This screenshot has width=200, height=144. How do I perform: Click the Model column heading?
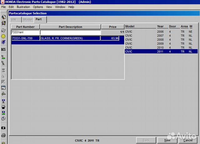click(x=130, y=27)
